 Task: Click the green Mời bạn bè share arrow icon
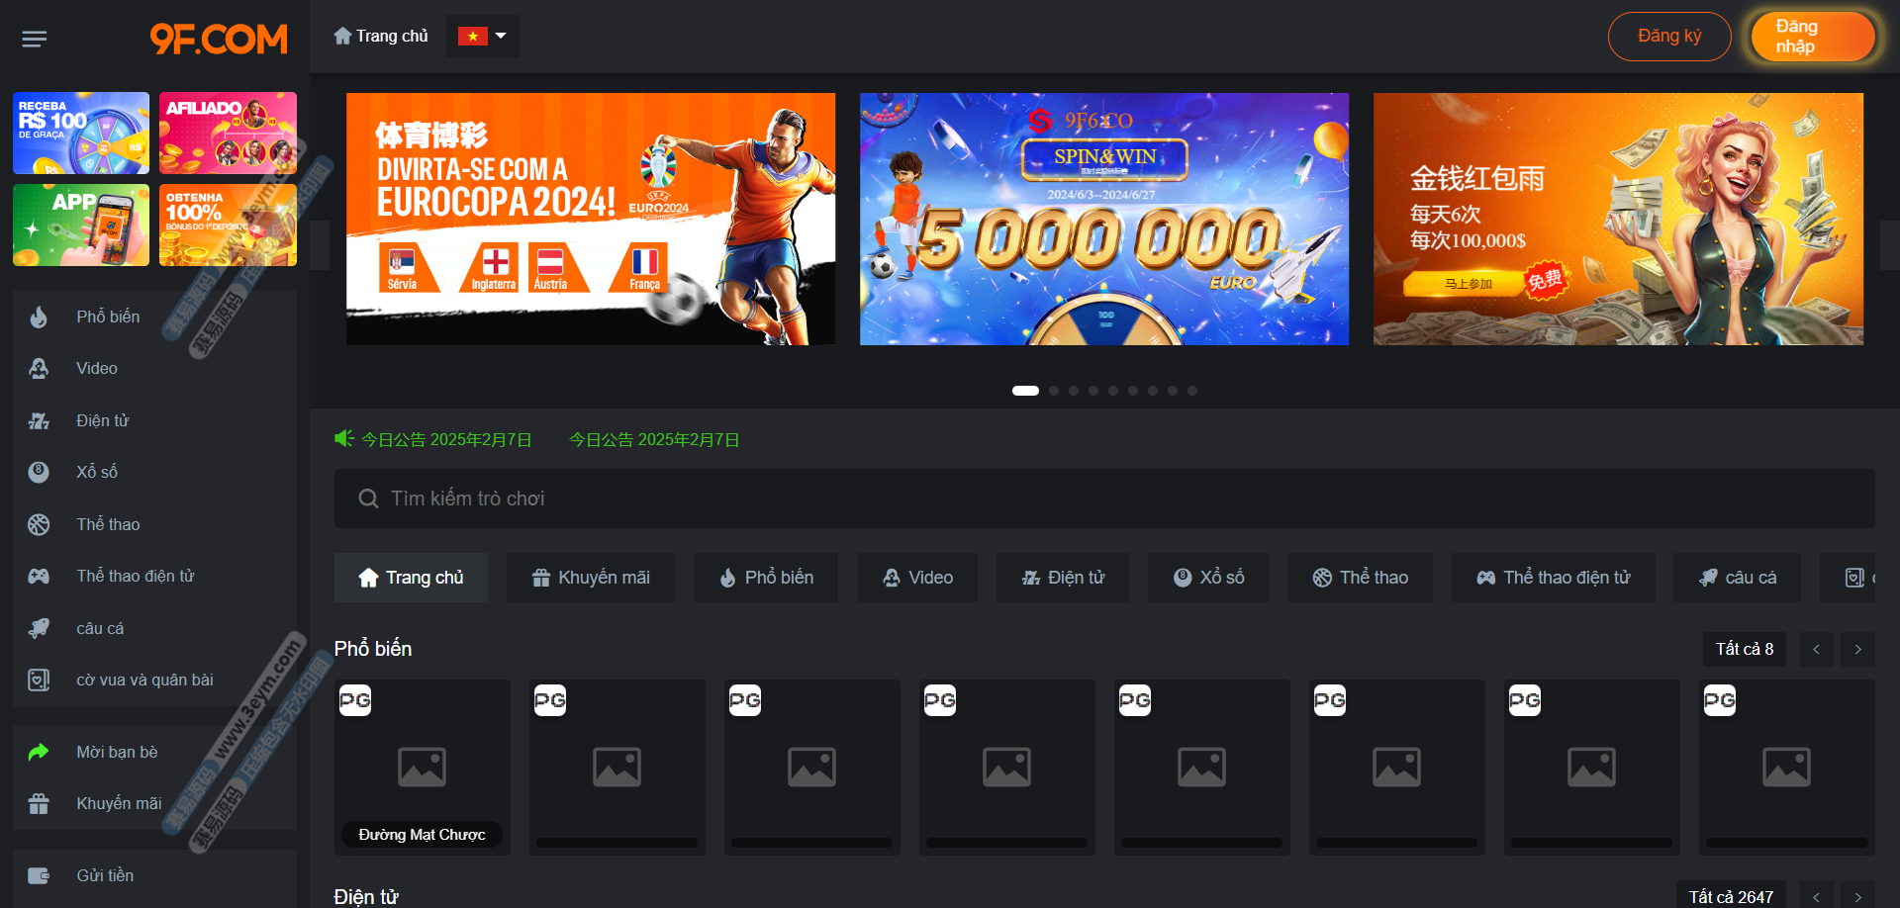[39, 752]
